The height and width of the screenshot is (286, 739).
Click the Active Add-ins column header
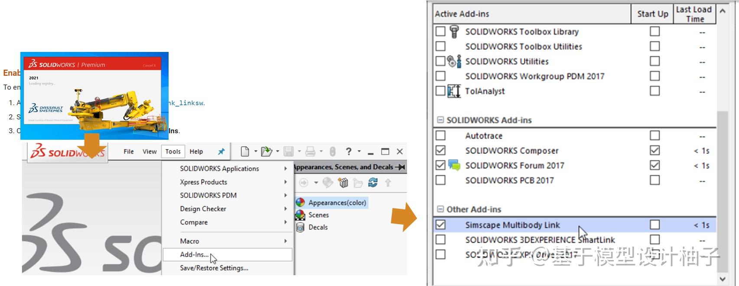click(532, 14)
